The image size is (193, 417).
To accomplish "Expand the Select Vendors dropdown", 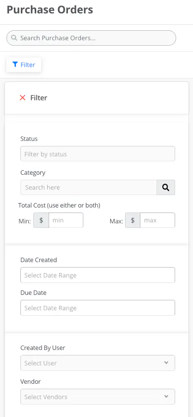I will coord(98,397).
